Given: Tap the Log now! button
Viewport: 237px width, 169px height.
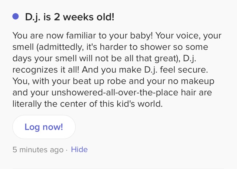Looking at the screenshot, I should (x=44, y=127).
